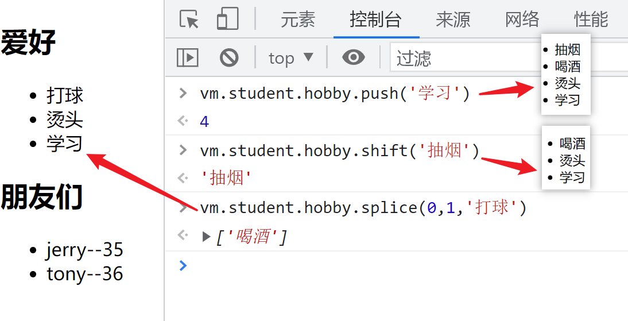The image size is (628, 321).
Task: Open the top context dropdown
Action: tap(291, 58)
